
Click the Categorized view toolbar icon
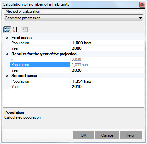pyautogui.click(x=7, y=30)
